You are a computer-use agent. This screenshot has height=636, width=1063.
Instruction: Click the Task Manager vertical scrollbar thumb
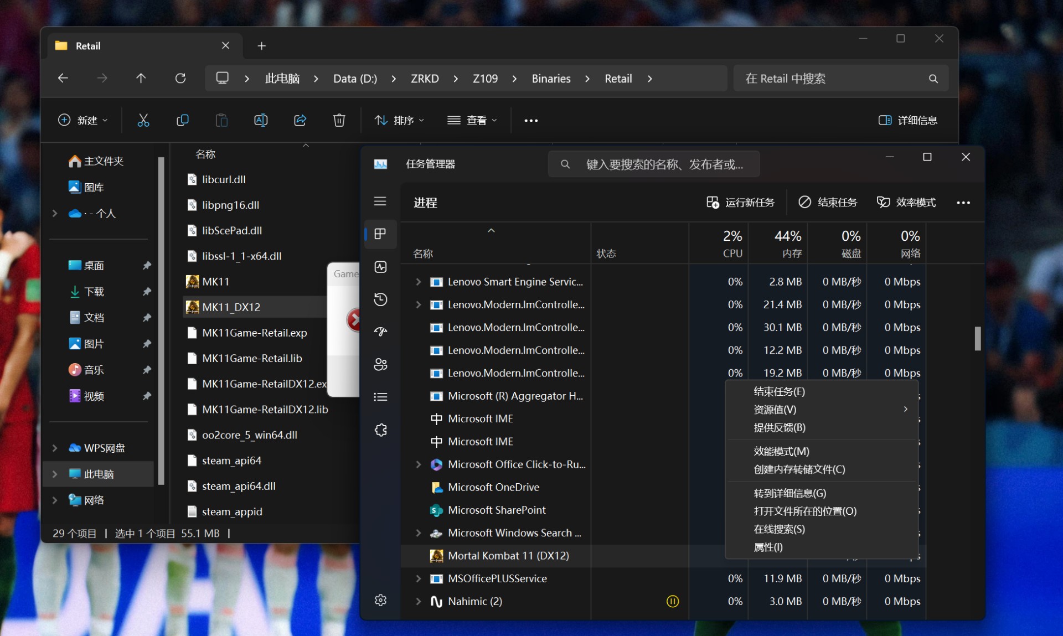pyautogui.click(x=978, y=338)
